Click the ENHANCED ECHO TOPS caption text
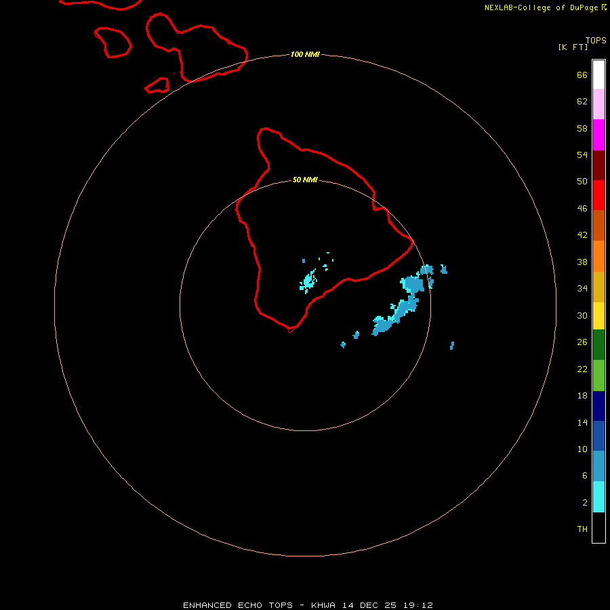Viewport: 610px width, 610px height. [238, 605]
